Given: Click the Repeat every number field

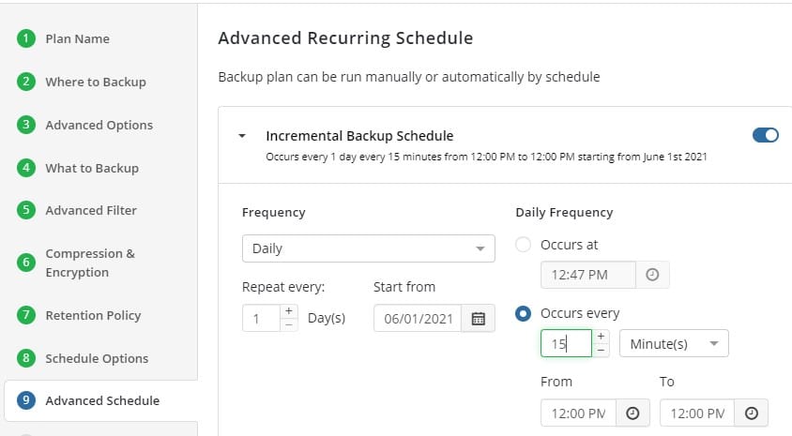Looking at the screenshot, I should 261,319.
